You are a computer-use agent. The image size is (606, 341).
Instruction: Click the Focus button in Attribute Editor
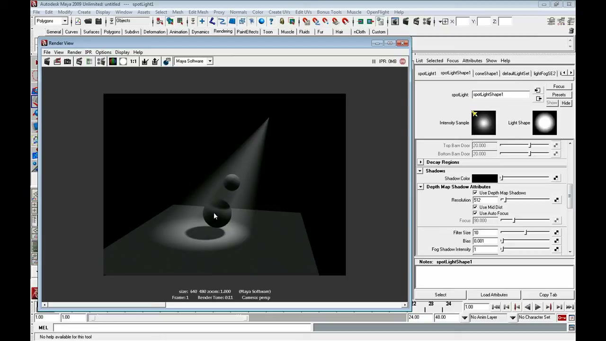[559, 87]
